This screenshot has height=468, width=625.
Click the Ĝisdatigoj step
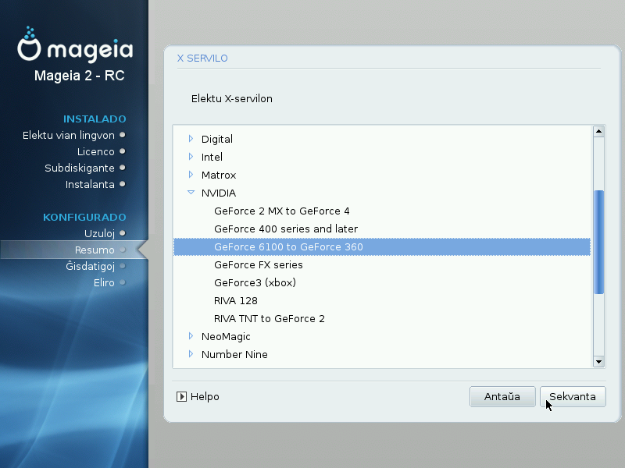pos(90,266)
